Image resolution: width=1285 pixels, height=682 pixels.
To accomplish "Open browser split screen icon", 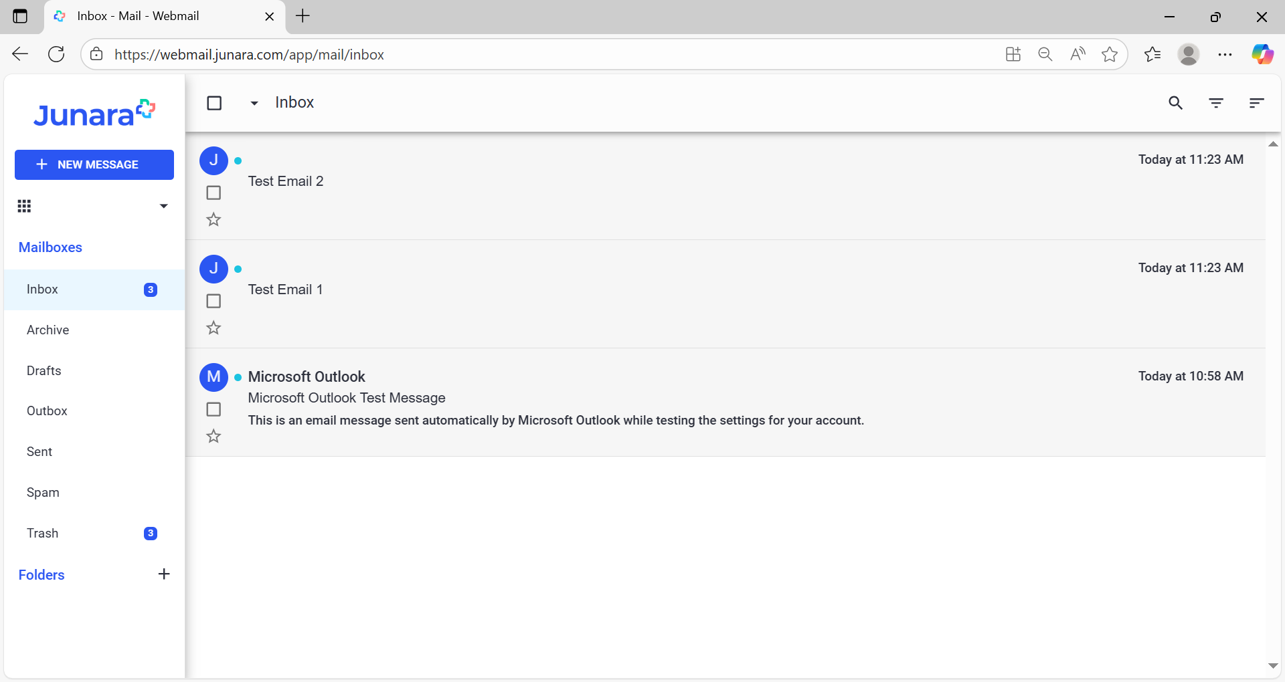I will click(x=1013, y=54).
